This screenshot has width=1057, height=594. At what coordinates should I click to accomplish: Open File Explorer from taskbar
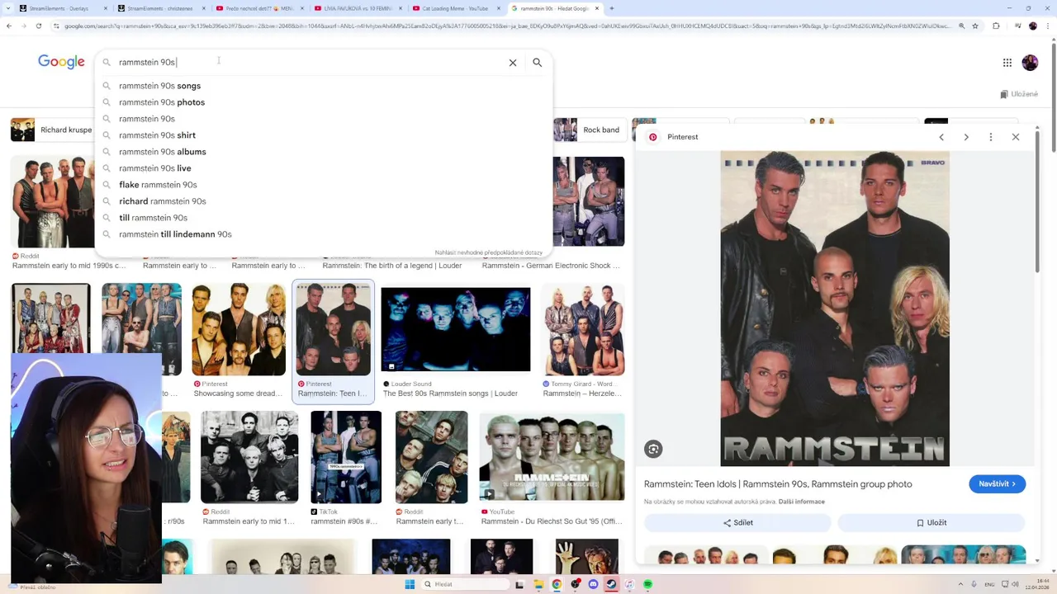[539, 584]
